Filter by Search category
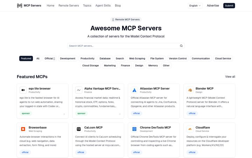The width and height of the screenshot is (252, 158). click(120, 58)
